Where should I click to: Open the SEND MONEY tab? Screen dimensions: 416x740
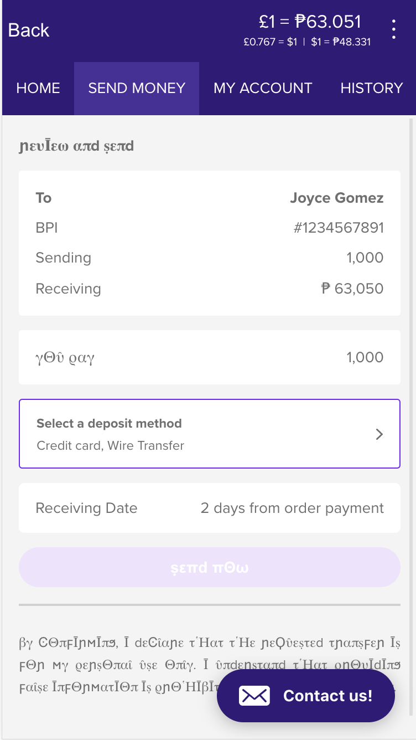137,88
